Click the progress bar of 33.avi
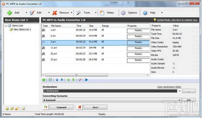 pyautogui.click(x=138, y=61)
